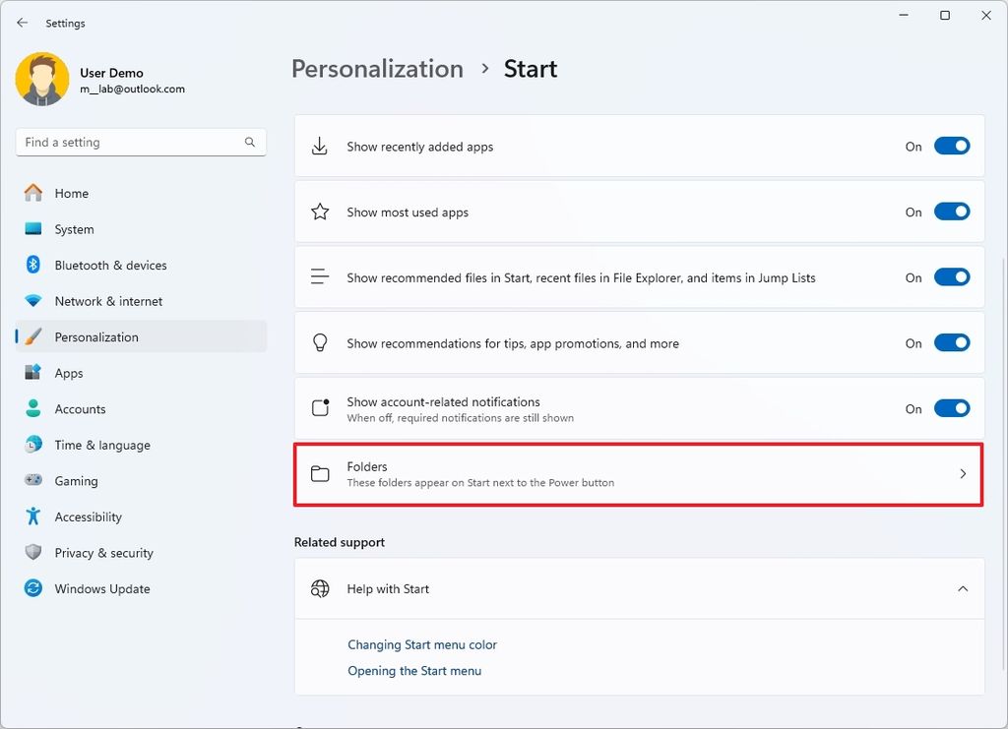
Task: Go to Apps settings
Action: click(68, 373)
